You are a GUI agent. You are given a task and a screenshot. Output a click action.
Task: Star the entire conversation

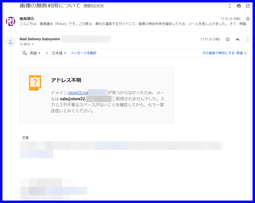coord(248,19)
